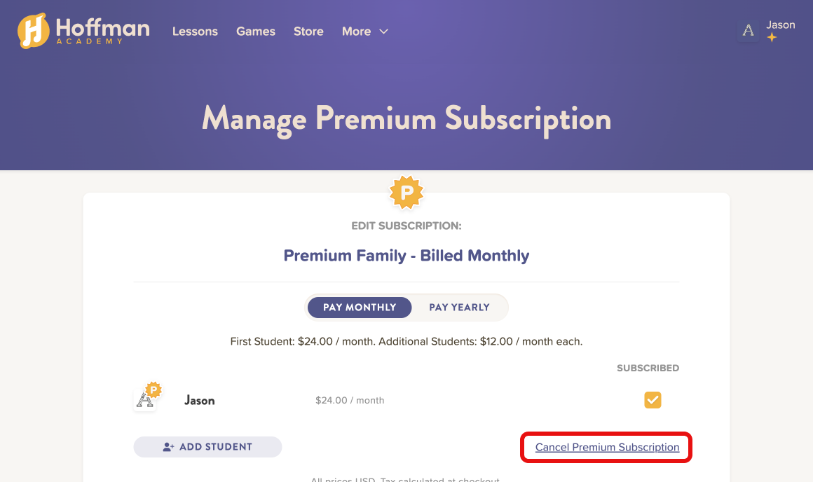The width and height of the screenshot is (813, 482).
Task: Open the More navigation dropdown
Action: point(357,32)
